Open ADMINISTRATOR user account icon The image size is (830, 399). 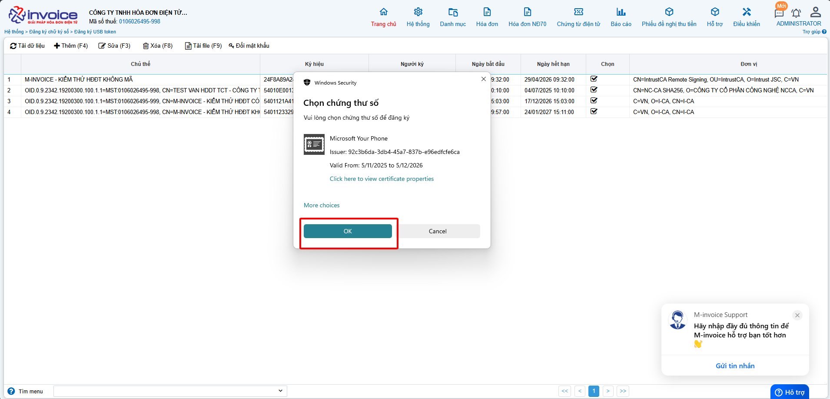816,12
